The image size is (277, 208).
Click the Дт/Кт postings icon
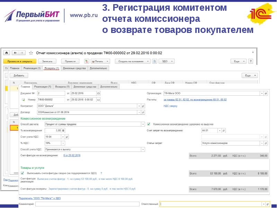click(86, 61)
